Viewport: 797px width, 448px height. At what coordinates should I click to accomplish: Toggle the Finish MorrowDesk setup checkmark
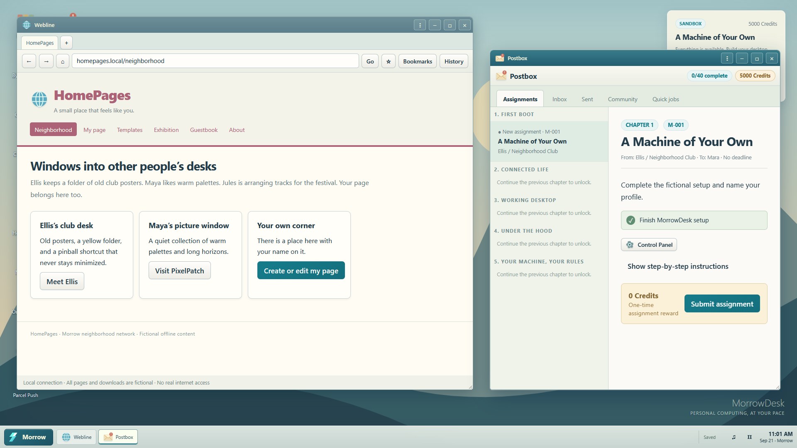pos(631,220)
